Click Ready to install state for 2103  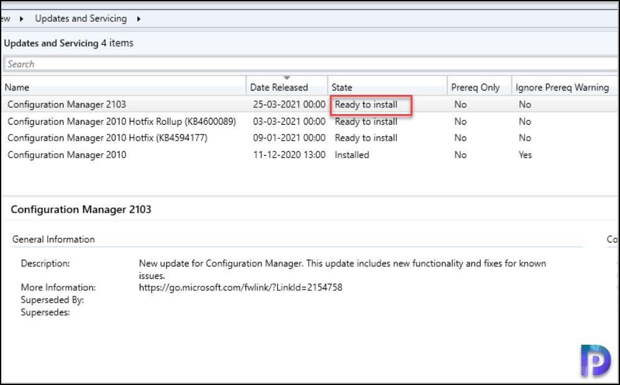coord(366,105)
